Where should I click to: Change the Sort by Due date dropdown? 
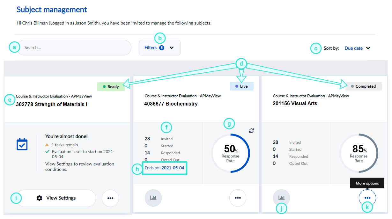(x=357, y=48)
